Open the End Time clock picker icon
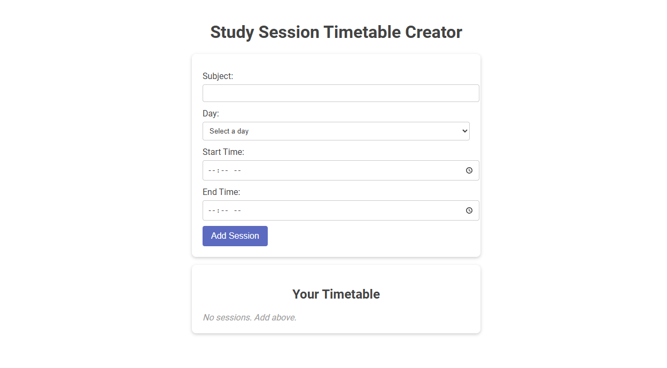The image size is (667, 368). [469, 210]
